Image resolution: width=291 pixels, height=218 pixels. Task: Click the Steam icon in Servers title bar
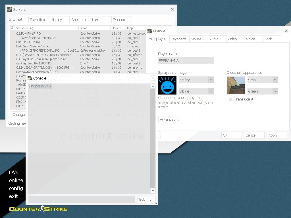10,9
